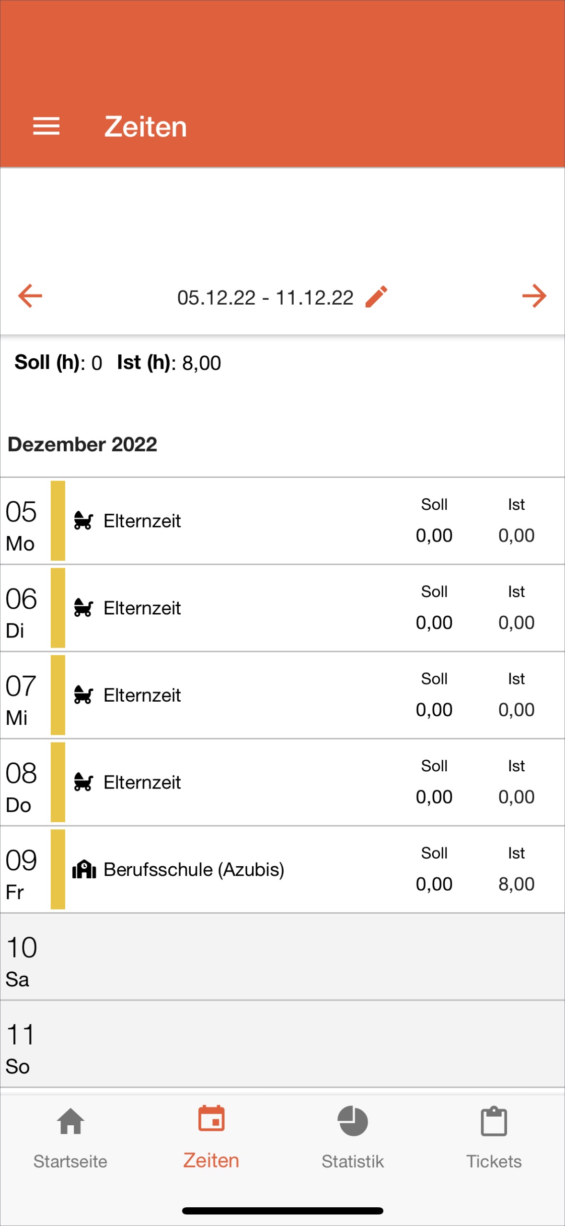Switch to the Statistik tab
The height and width of the screenshot is (1226, 565).
coord(353,1137)
